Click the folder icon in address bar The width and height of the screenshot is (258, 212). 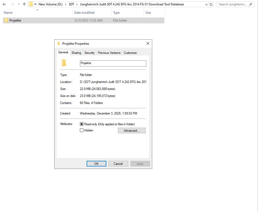coord(31,4)
